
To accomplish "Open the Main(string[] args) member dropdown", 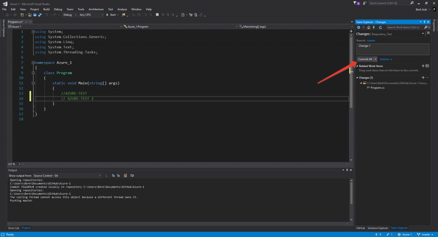I will (296, 27).
